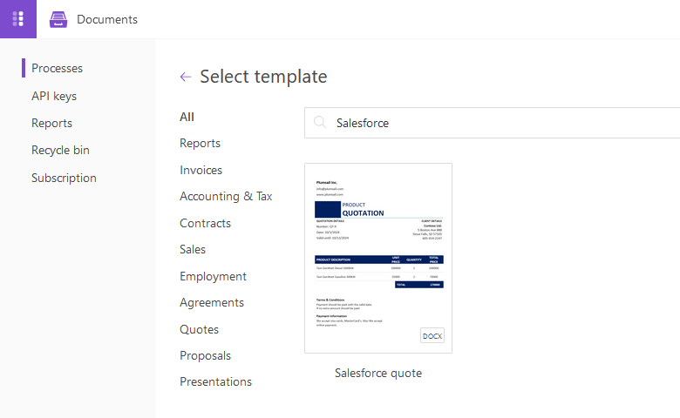Filter templates by Contracts category
Screen dimensions: 680x418
click(205, 224)
